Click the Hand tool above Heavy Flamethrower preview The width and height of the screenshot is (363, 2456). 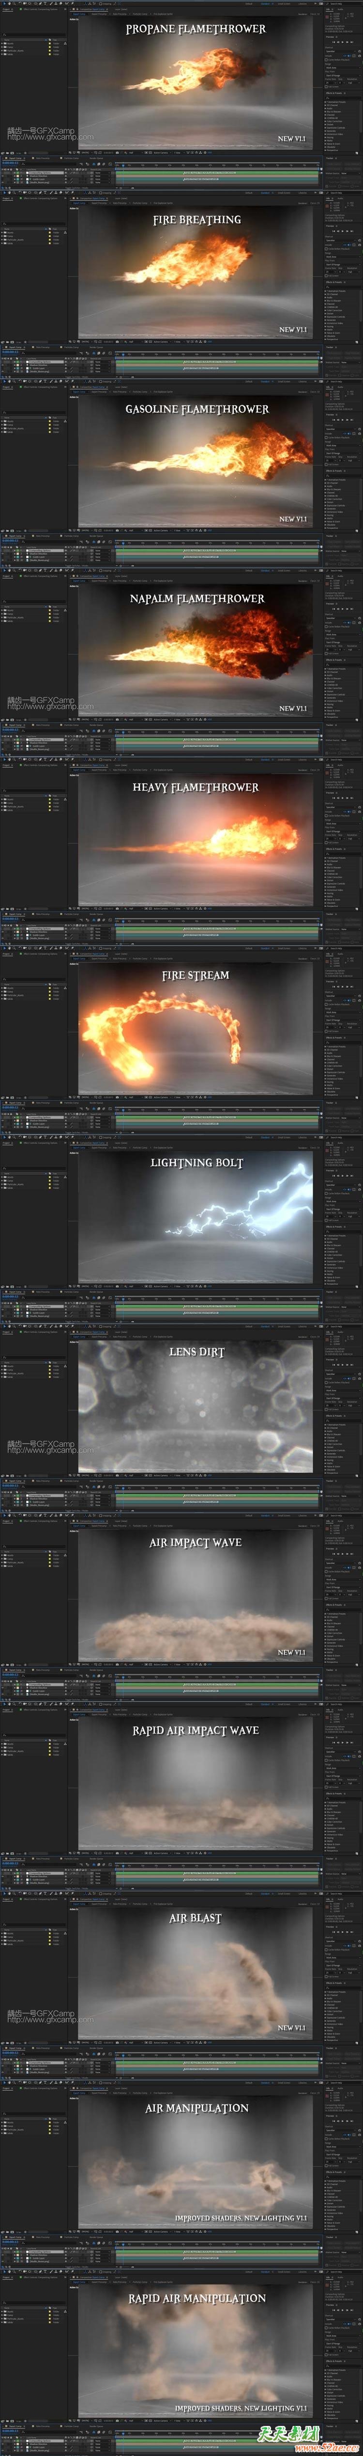9,762
